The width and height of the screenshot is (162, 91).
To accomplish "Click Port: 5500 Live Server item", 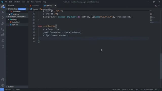I will (149, 89).
